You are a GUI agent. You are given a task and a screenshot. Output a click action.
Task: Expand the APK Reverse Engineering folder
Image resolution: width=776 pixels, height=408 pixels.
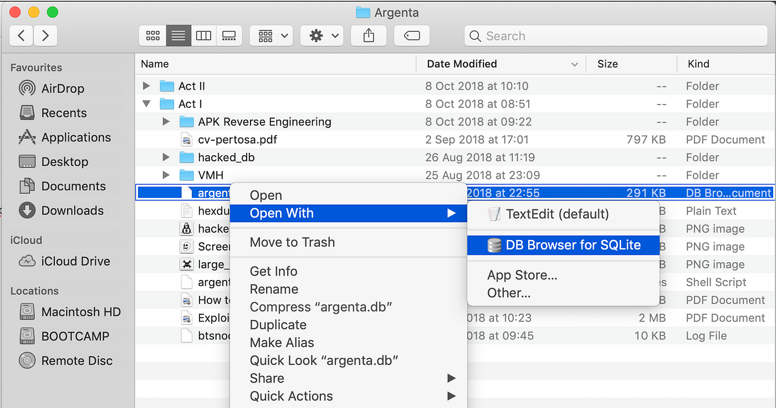pos(166,121)
